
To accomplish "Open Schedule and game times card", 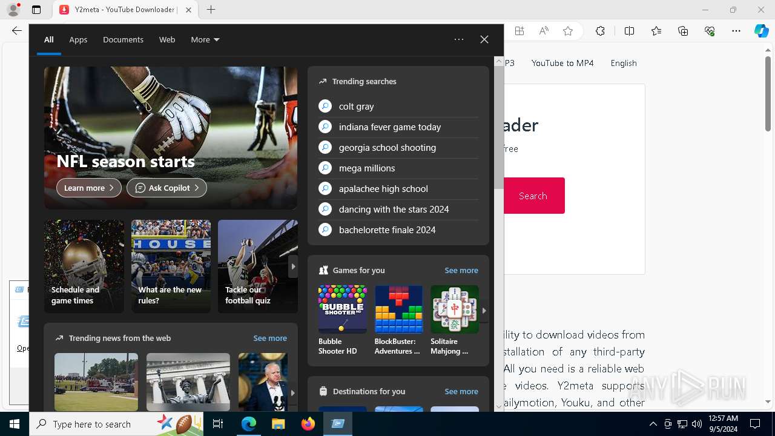I will [x=84, y=266].
